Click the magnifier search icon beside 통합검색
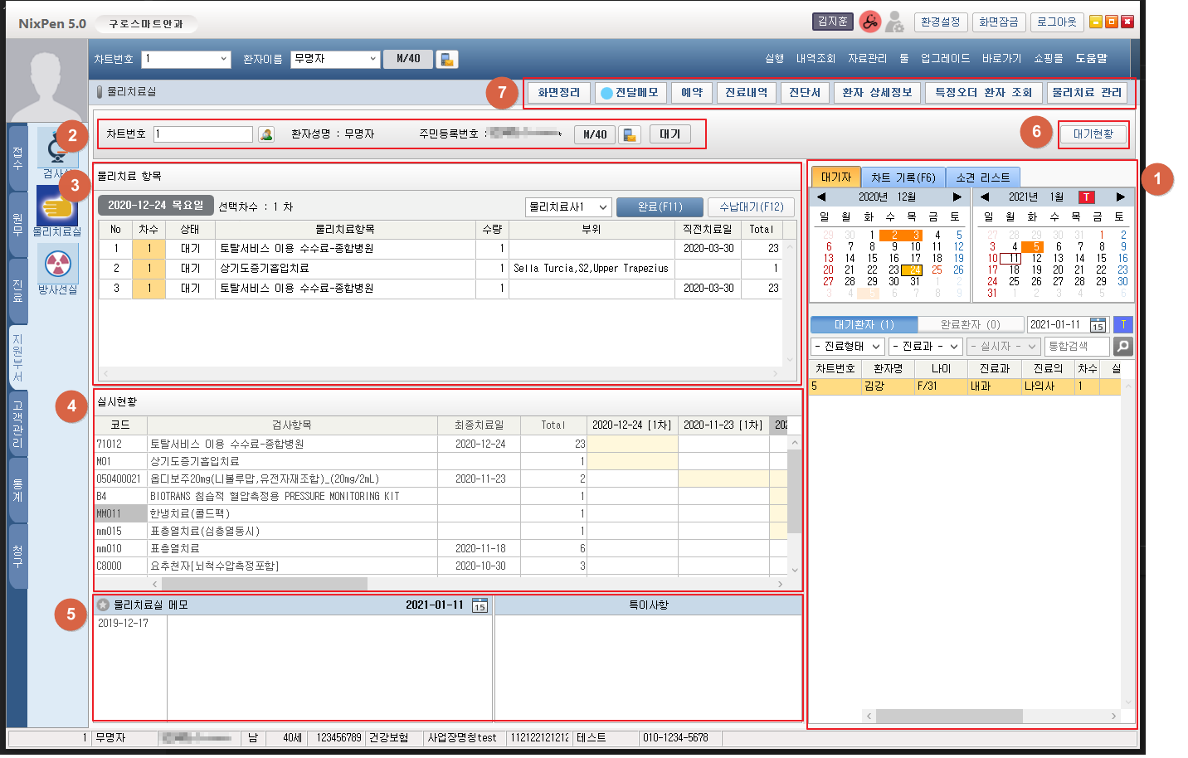1188x758 pixels. click(x=1122, y=347)
